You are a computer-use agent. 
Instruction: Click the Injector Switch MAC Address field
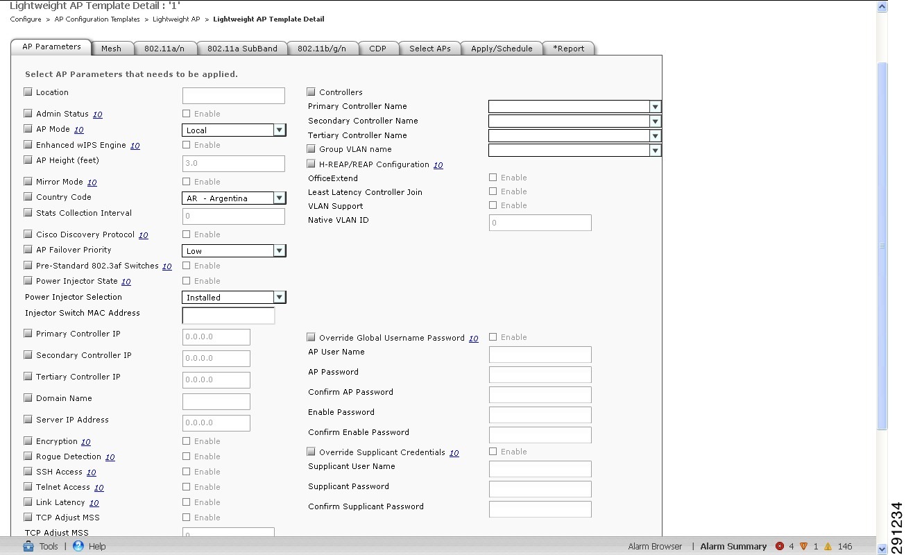coord(228,315)
